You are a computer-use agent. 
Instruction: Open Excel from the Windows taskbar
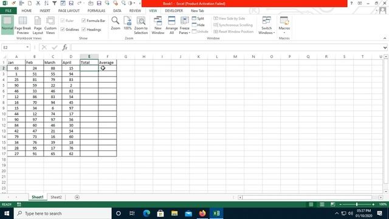(216, 214)
